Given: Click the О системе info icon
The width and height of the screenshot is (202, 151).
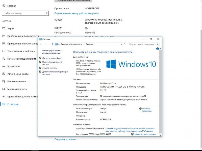Looking at the screenshot, I should pyautogui.click(x=4, y=104).
